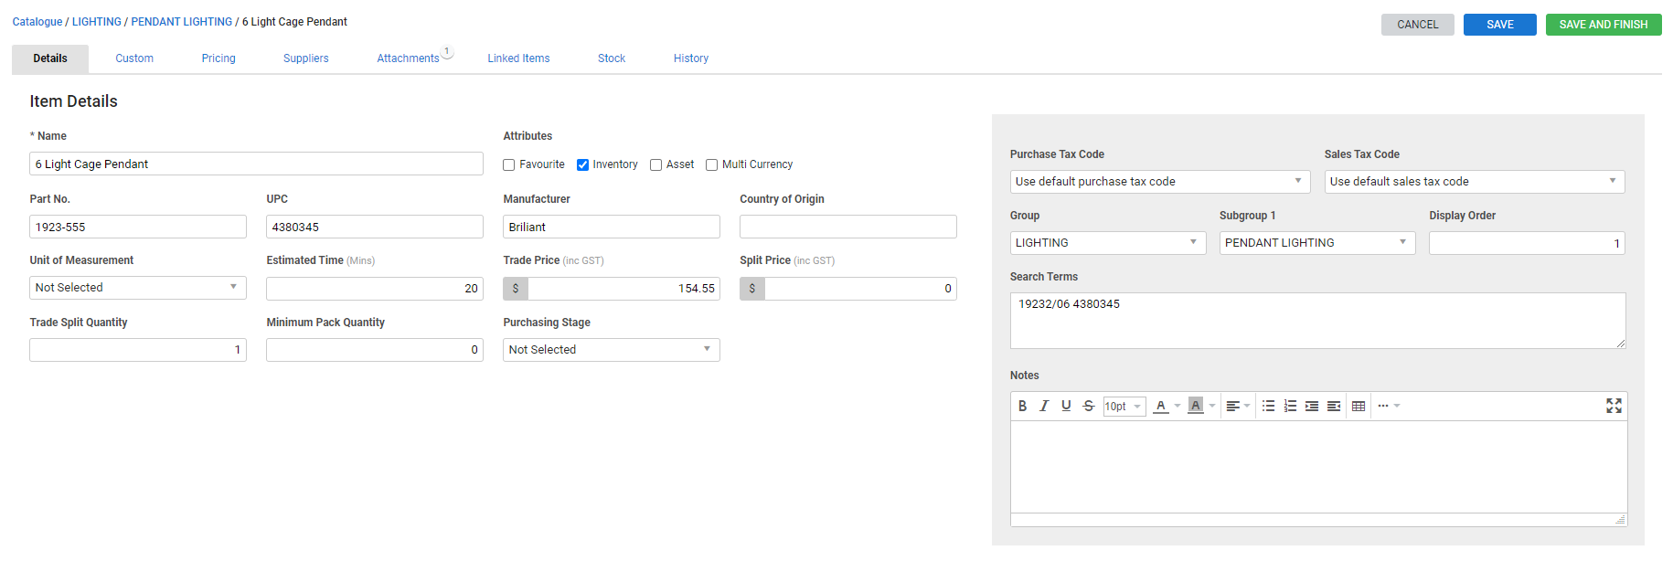Expand the highlight color picker arrow
Screen dimensions: 1673x561
[x=1211, y=406]
